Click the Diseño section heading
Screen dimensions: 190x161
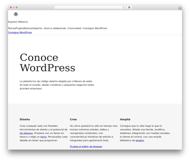(x=25, y=120)
